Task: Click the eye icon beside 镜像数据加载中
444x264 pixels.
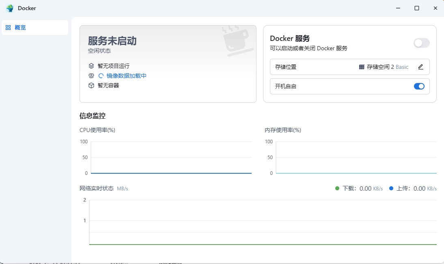Action: [91, 76]
